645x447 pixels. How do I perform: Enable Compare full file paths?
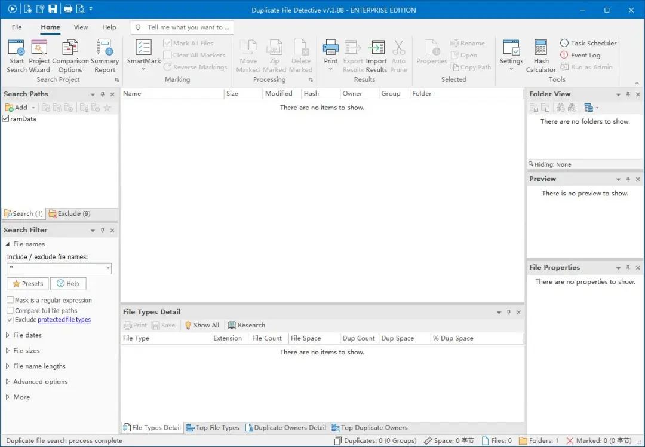(10, 310)
